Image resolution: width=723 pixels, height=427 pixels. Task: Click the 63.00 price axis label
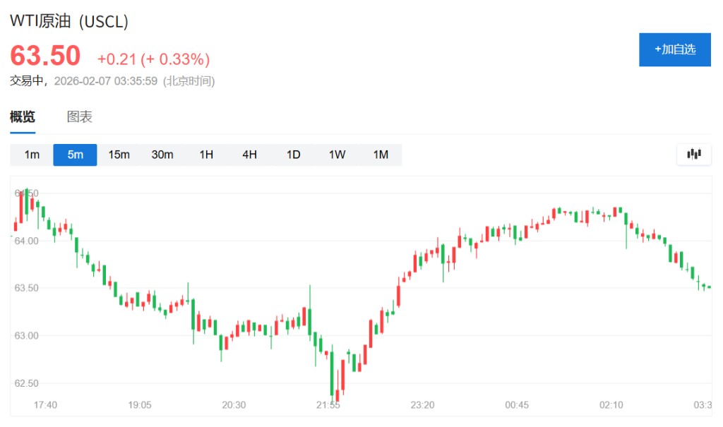(x=27, y=335)
